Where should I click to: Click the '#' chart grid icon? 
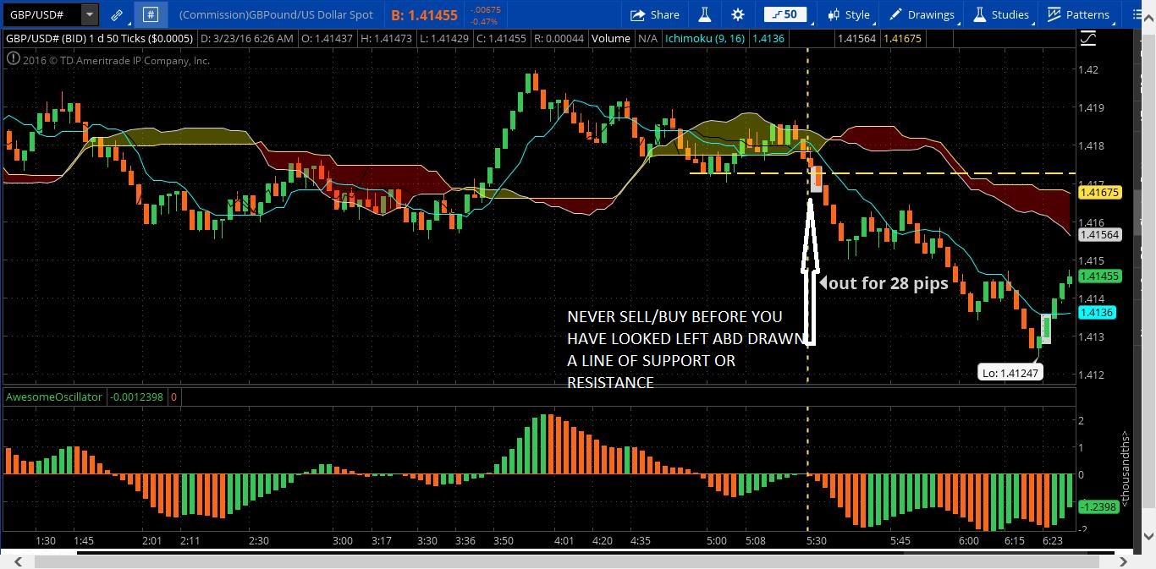[151, 14]
